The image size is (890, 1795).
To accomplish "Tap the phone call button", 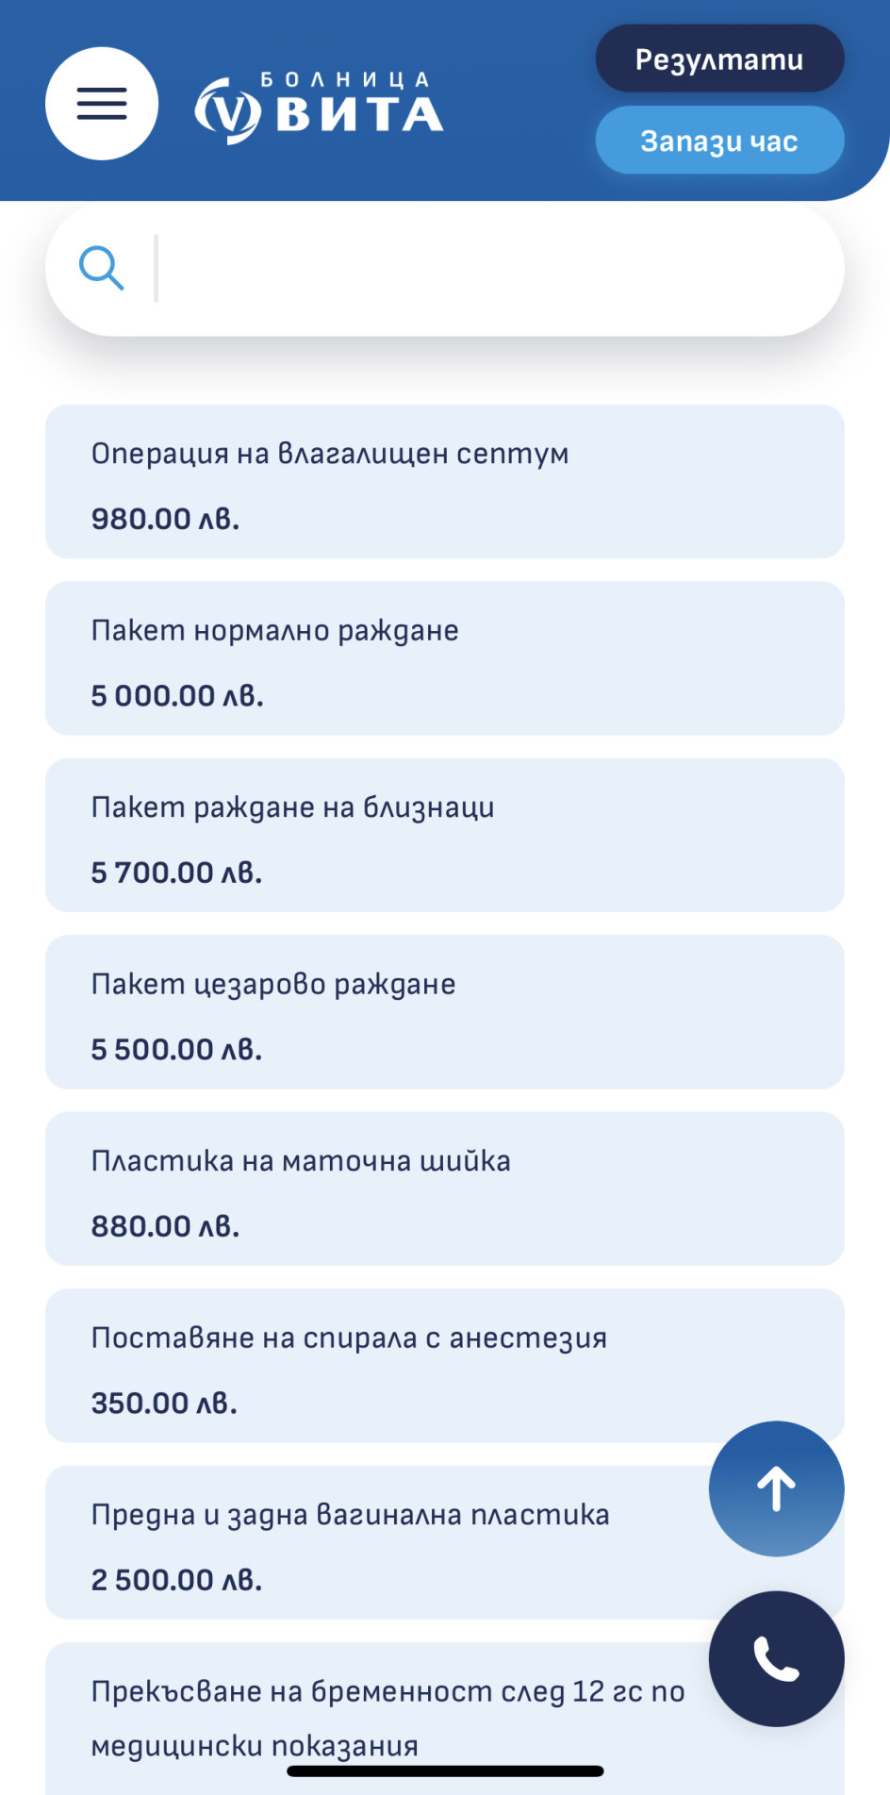I will click(776, 1658).
